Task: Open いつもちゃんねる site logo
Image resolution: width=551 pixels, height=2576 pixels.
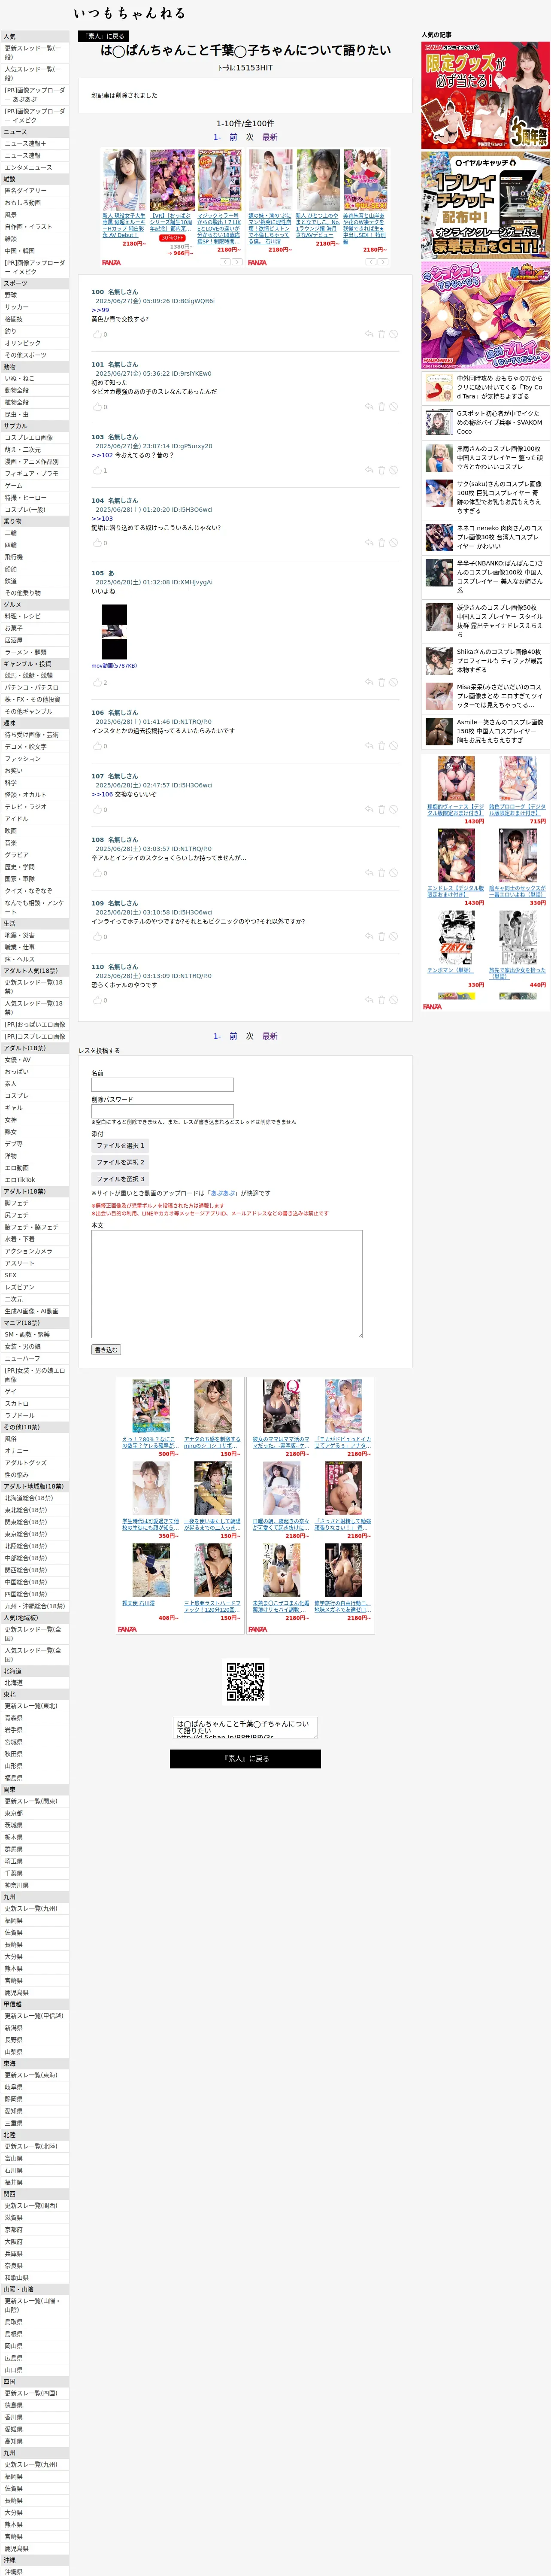Action: pyautogui.click(x=129, y=13)
